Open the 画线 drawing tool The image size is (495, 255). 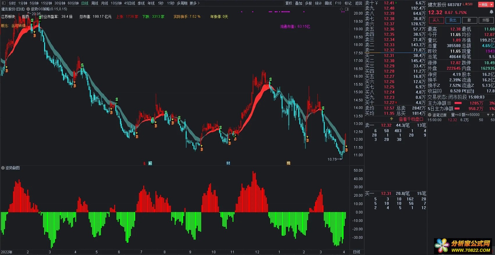(328, 3)
